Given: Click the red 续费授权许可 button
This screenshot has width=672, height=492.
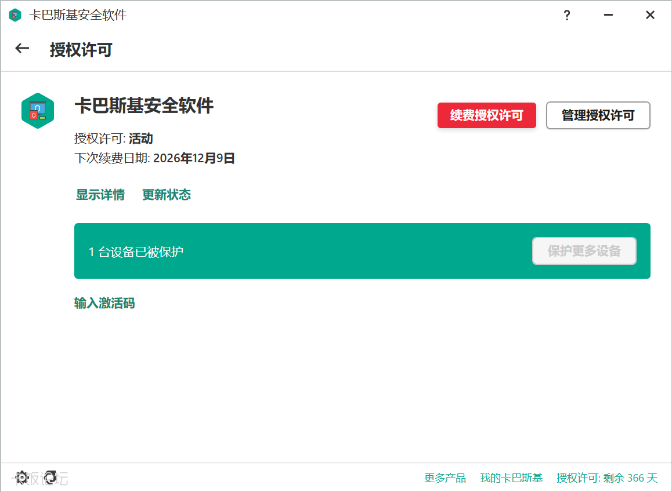Looking at the screenshot, I should (487, 115).
